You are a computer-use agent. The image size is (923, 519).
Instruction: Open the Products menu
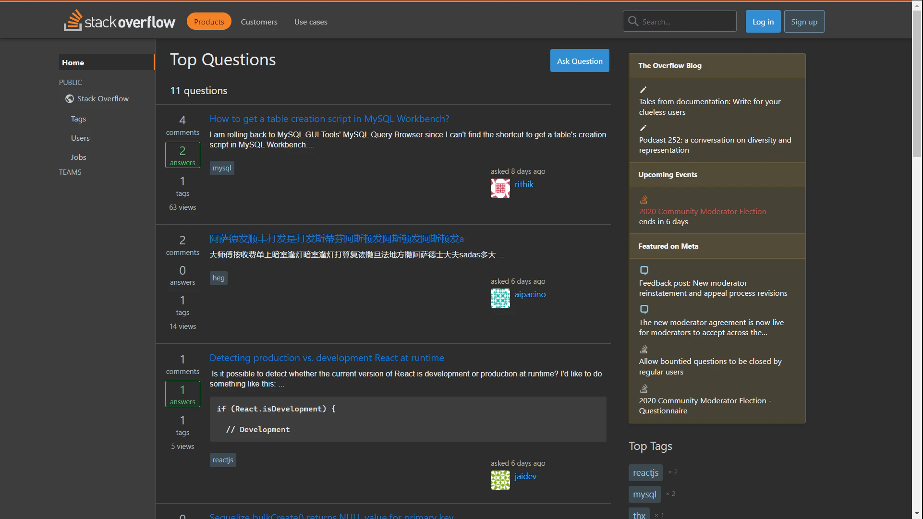209,22
